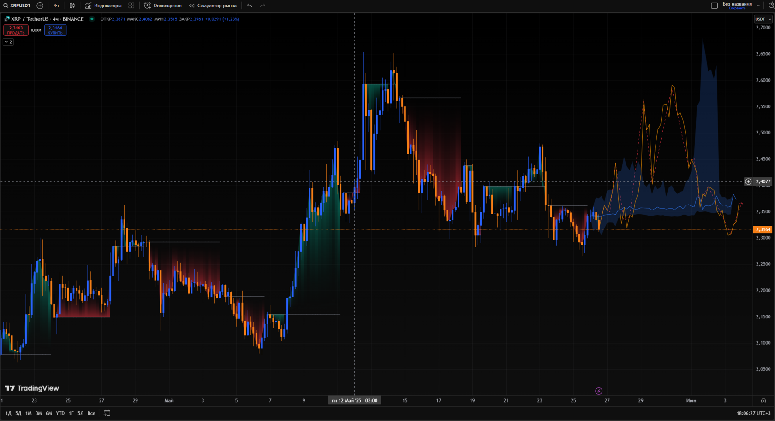The image size is (775, 421).
Task: Click the 0,0001 spread value
Action: pos(36,30)
